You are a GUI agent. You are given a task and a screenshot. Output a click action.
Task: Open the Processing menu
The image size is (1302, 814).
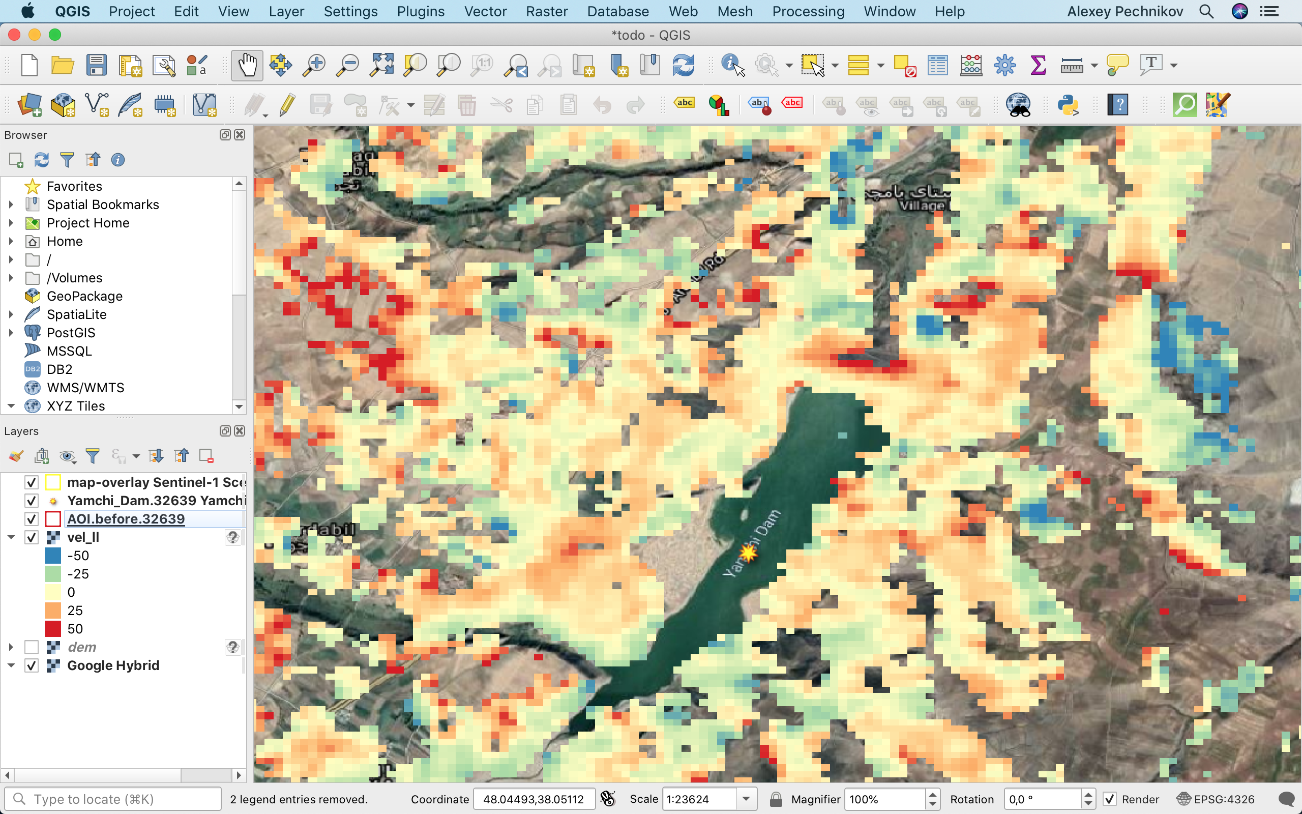808,11
